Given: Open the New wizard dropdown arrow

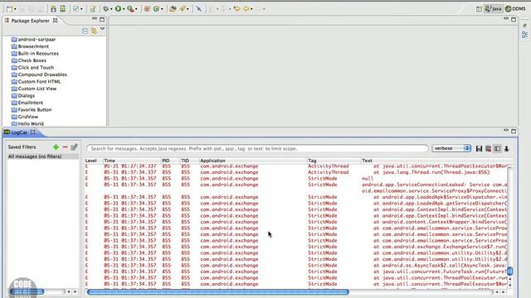Looking at the screenshot, I should (15, 9).
